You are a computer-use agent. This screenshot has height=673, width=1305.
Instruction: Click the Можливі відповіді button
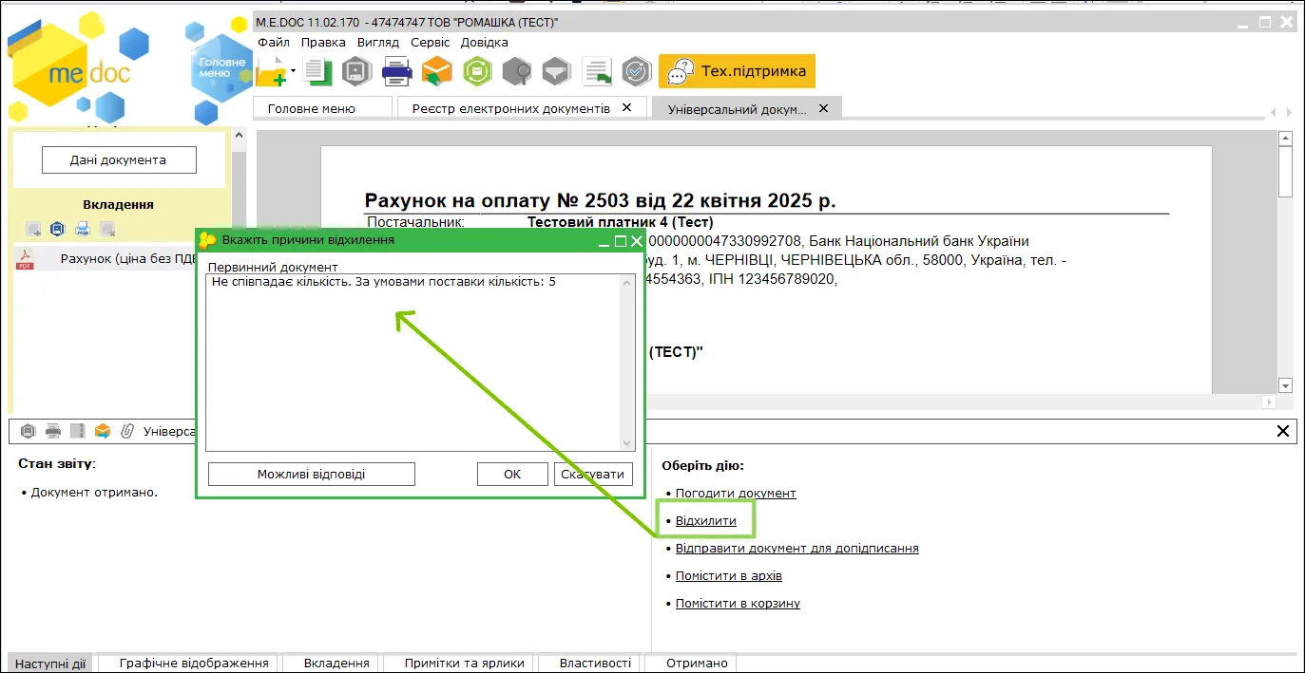coord(312,475)
